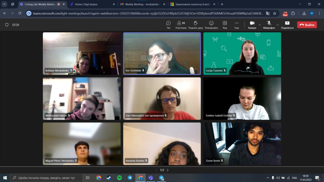Switch the ENG input language
Screen dimensions: 324x182
coord(295,178)
